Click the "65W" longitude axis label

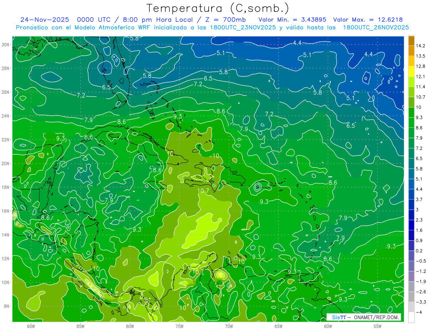click(x=279, y=326)
